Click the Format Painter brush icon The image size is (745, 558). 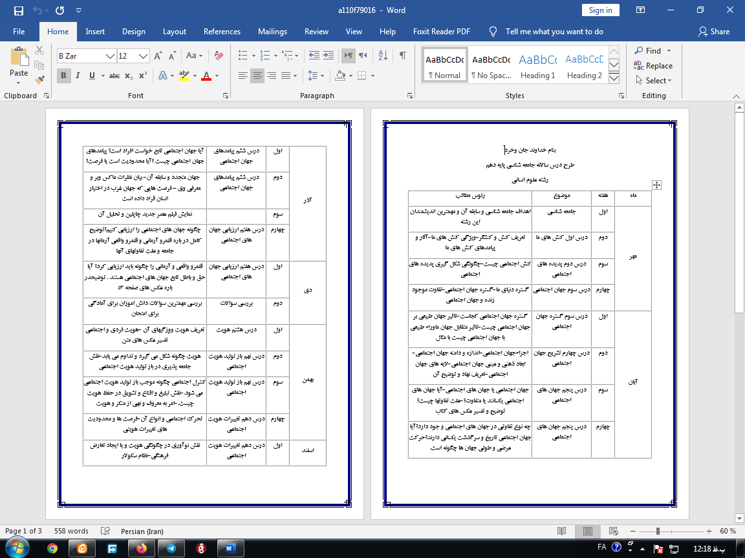coord(40,80)
